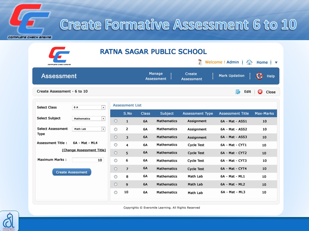Click the Edit text button
This screenshot has width=309, height=231.
click(x=248, y=92)
